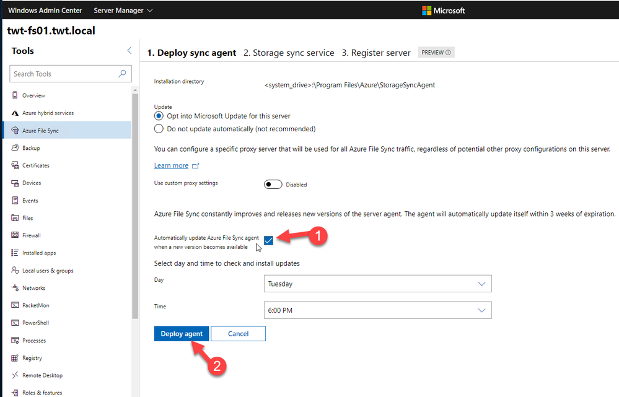Click the Remote Desktop icon
The image size is (619, 397).
click(15, 375)
